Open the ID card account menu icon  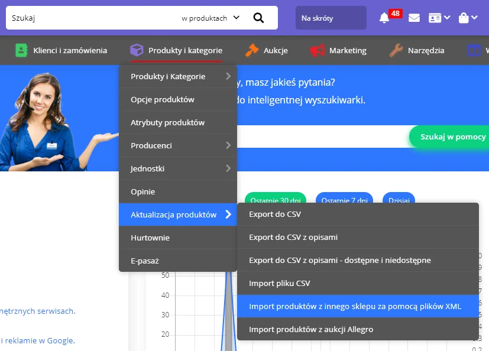[439, 18]
